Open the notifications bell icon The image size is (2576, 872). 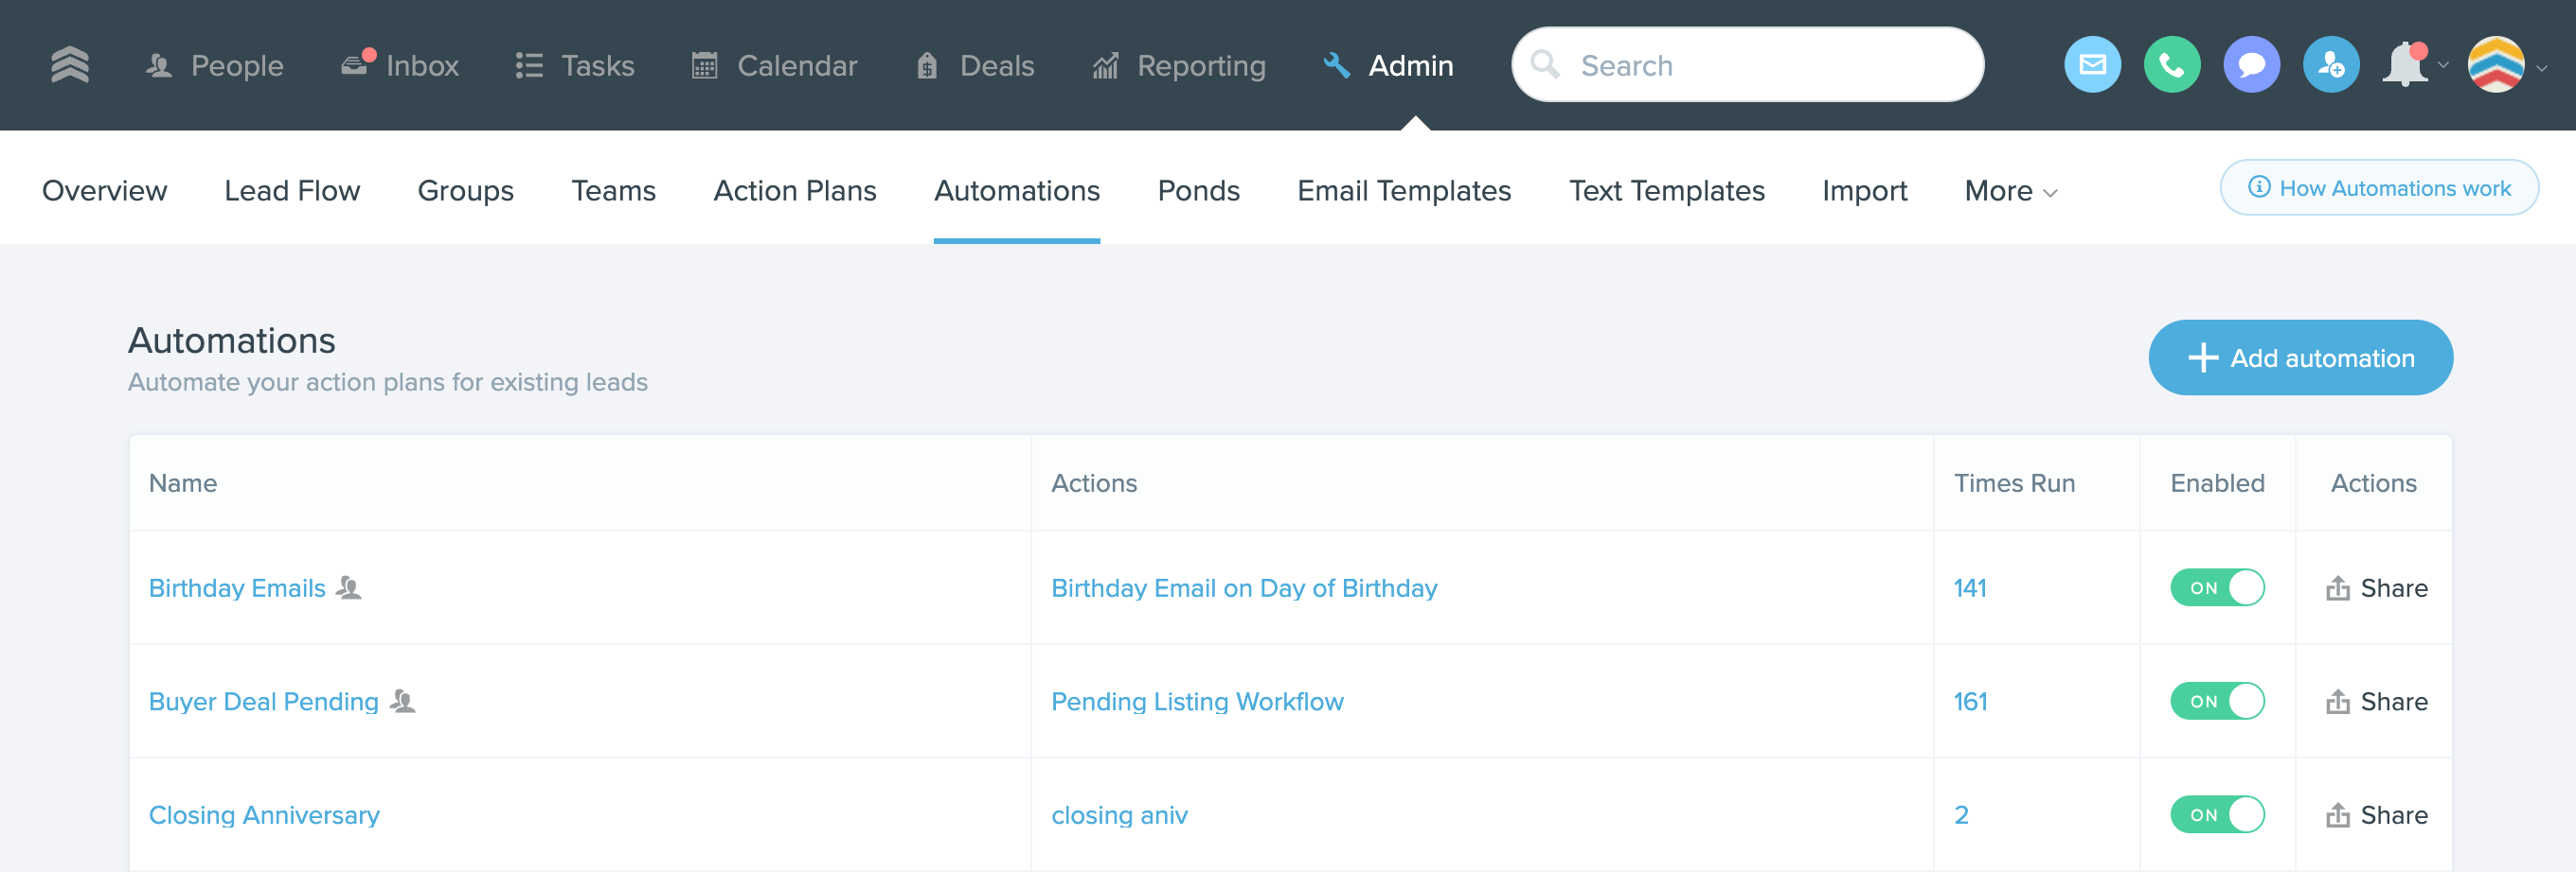point(2405,65)
